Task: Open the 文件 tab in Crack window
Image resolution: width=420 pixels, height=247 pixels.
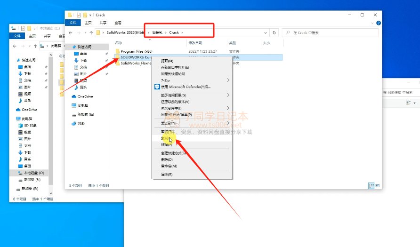Action: click(73, 23)
